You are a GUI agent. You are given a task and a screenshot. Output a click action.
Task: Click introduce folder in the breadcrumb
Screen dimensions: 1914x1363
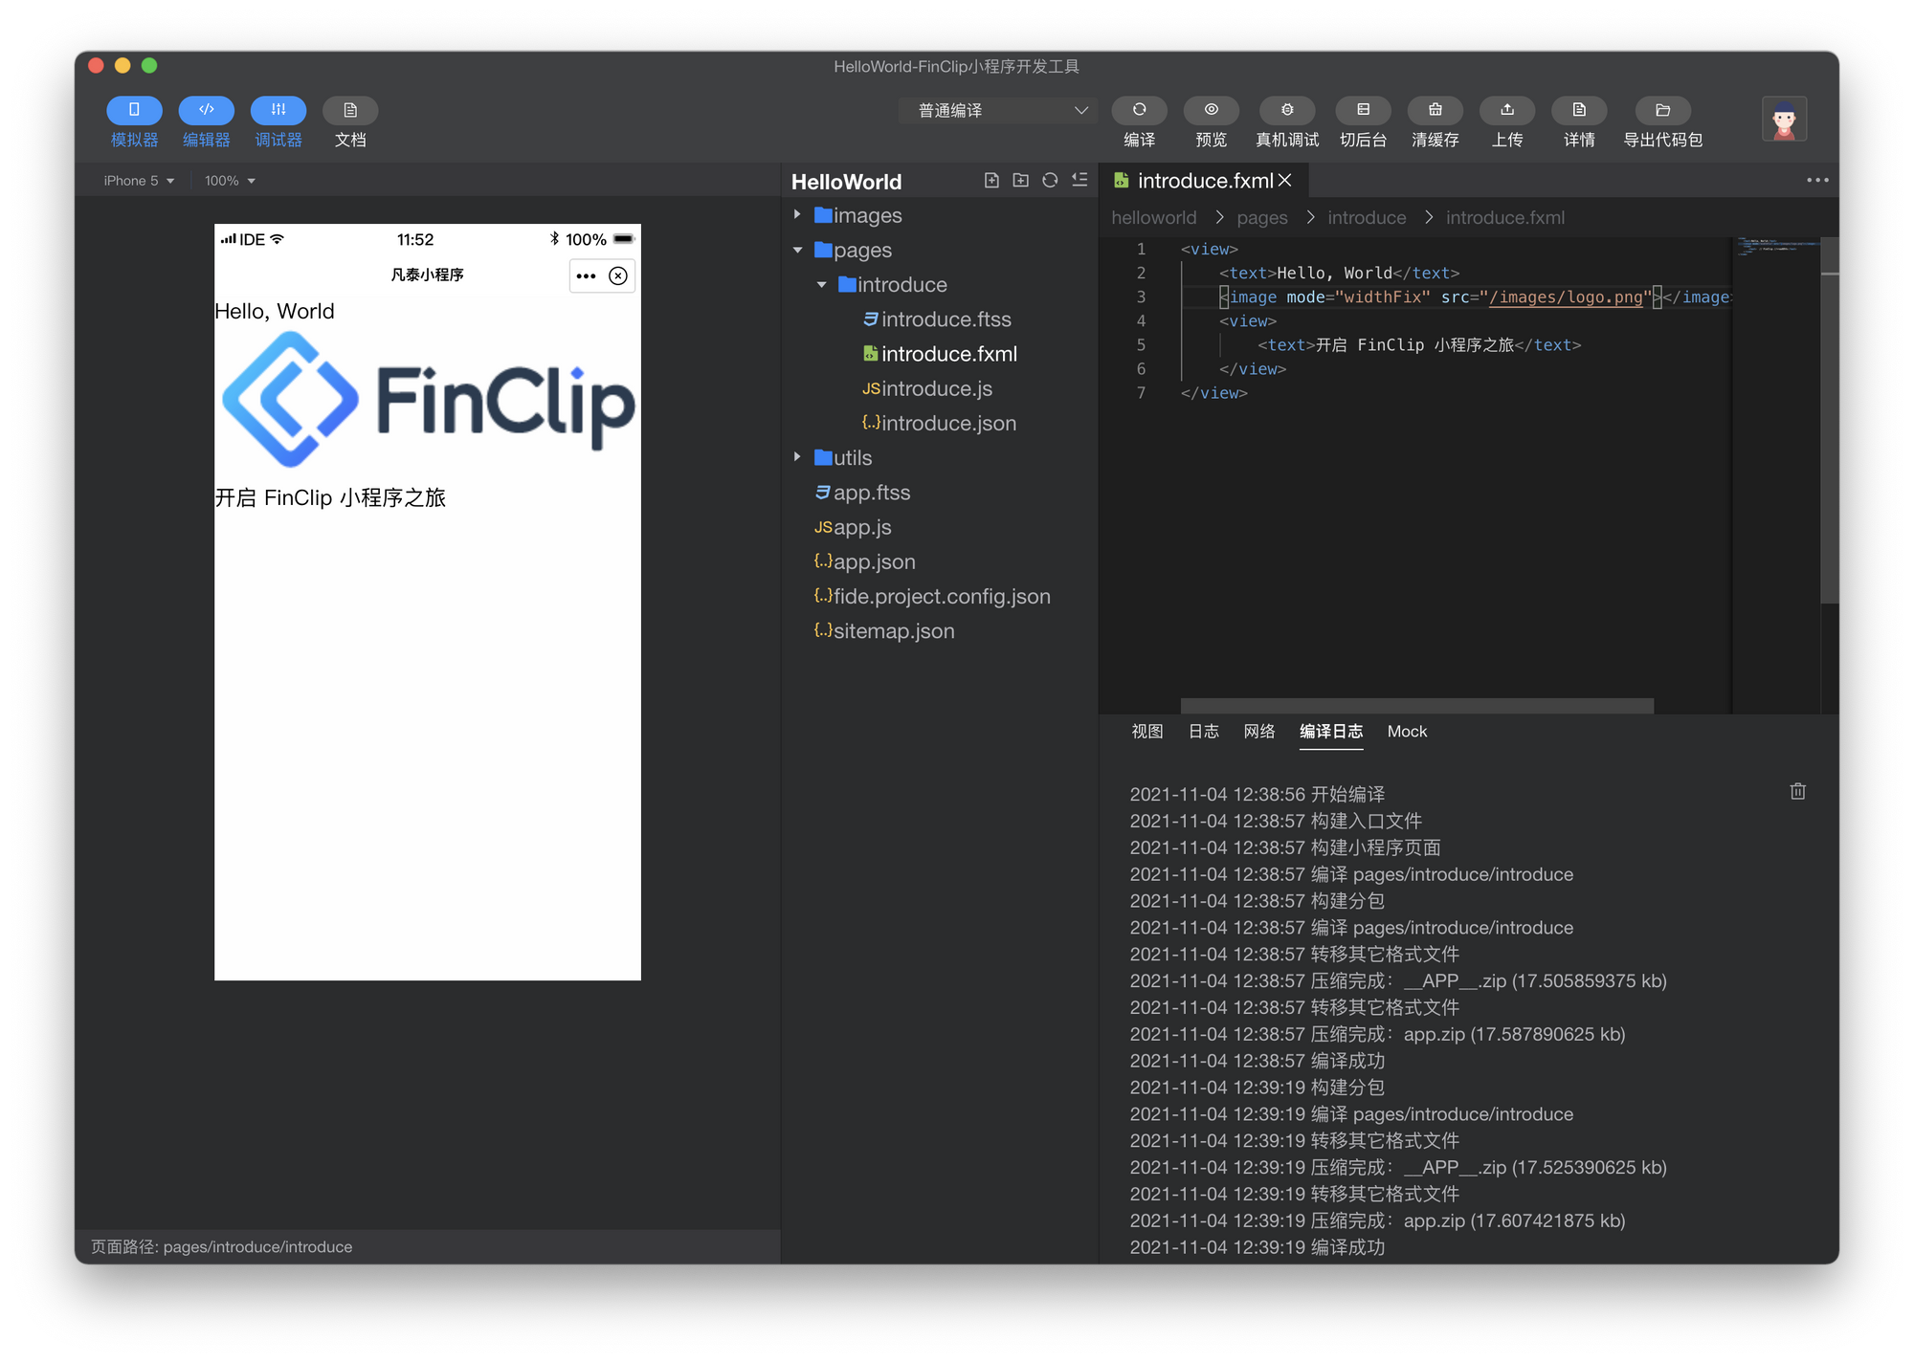pos(1367,218)
